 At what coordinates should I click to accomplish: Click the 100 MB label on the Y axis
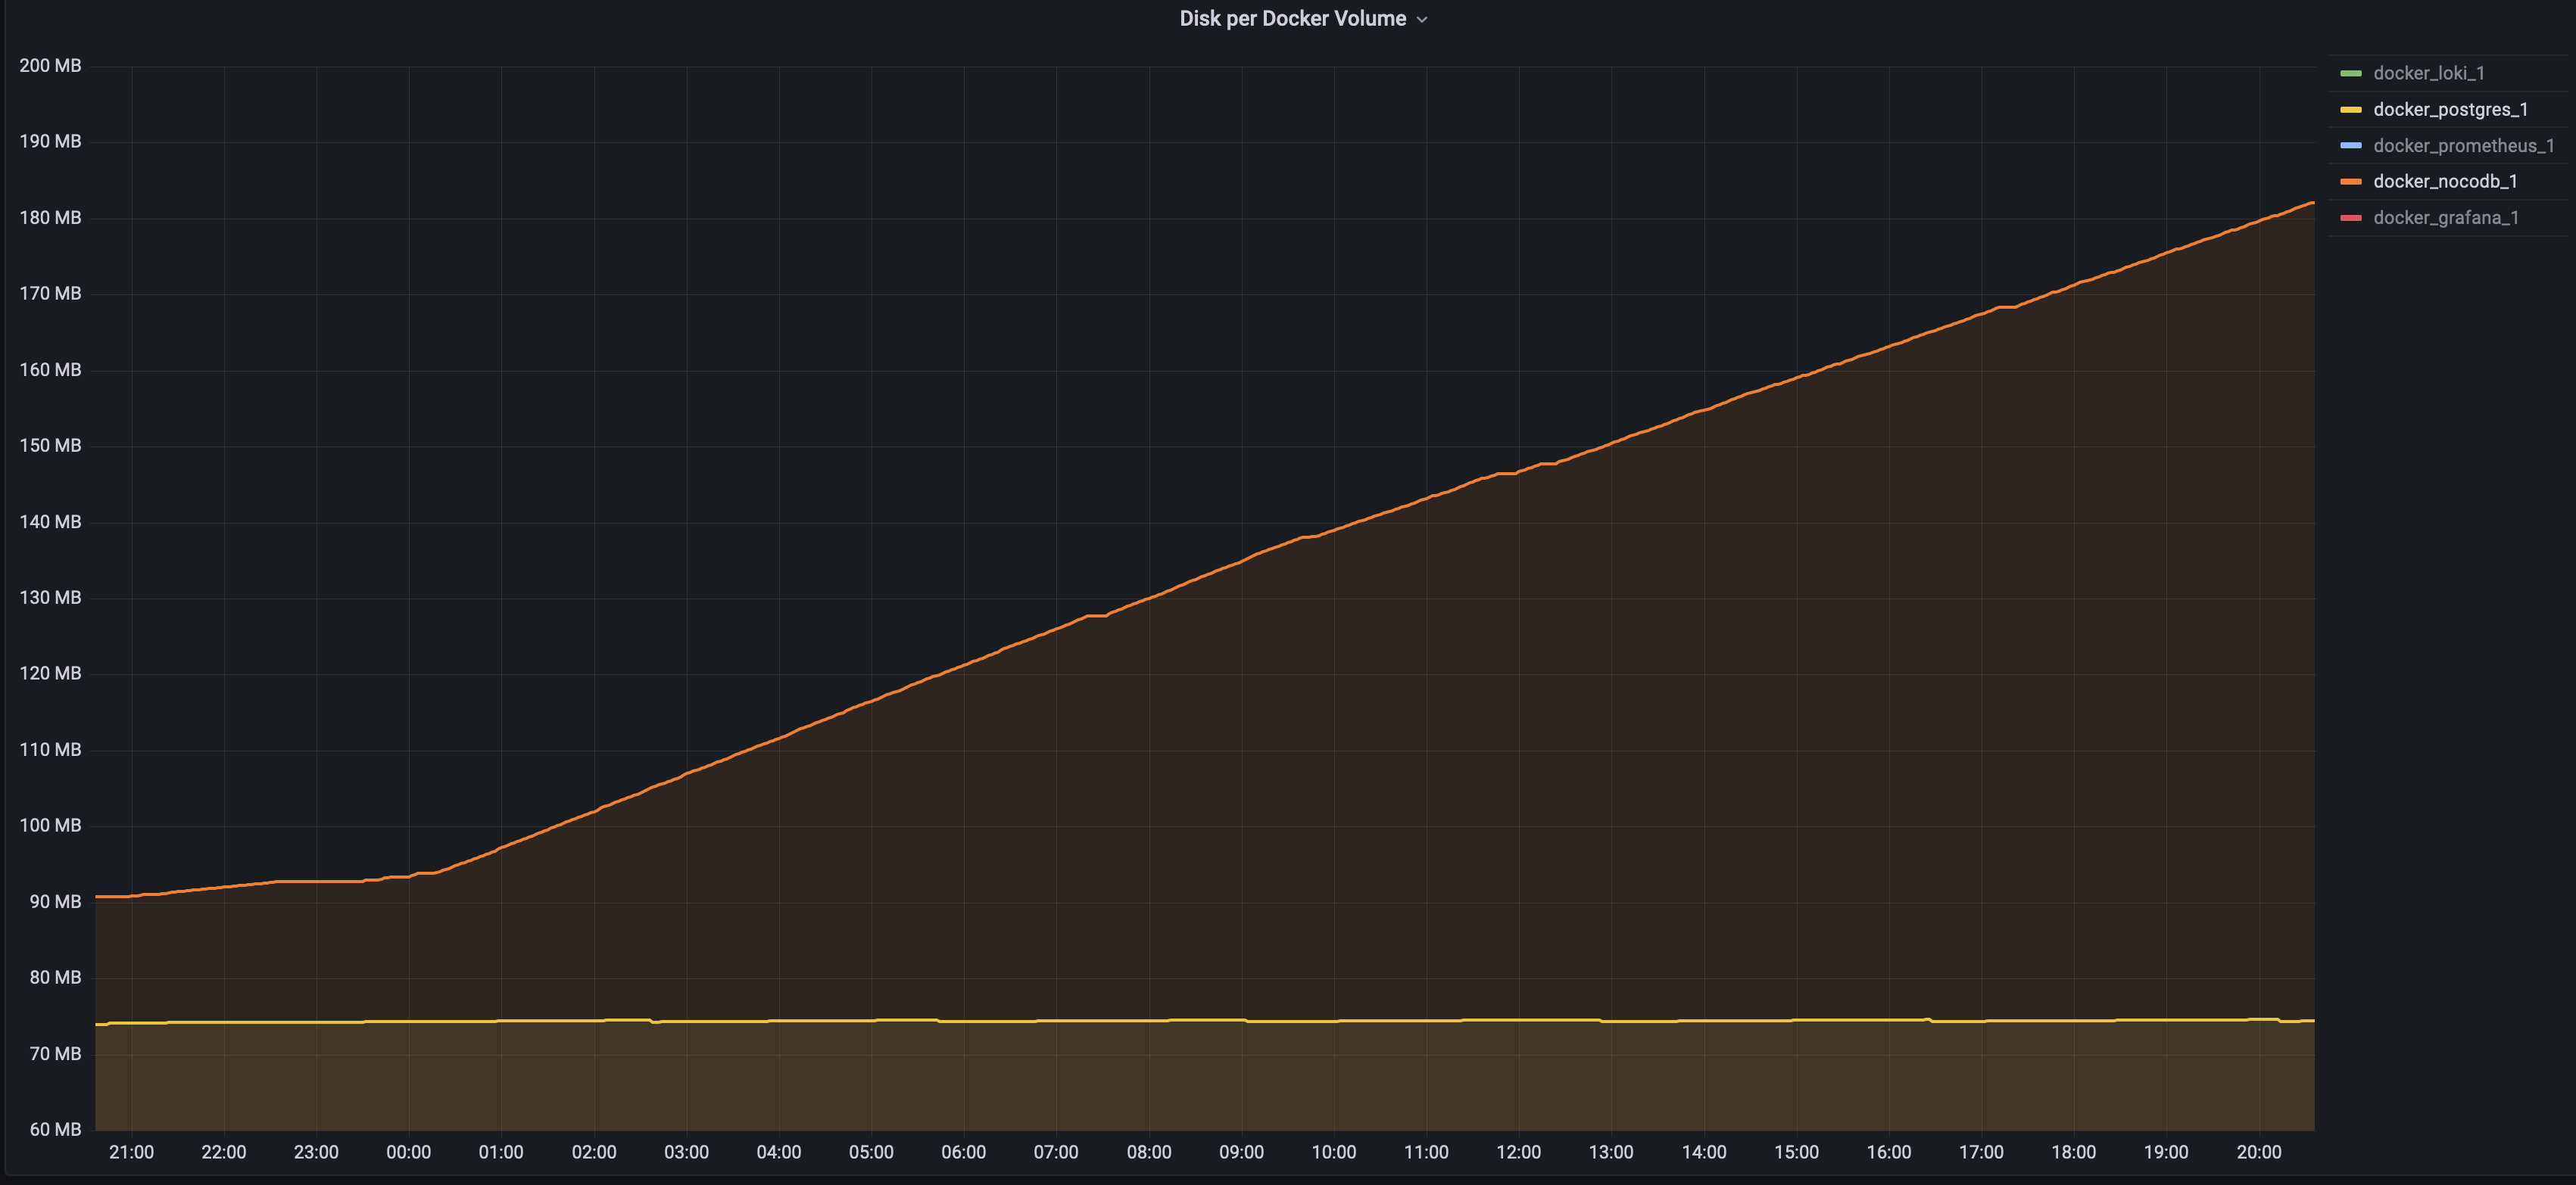tap(50, 826)
